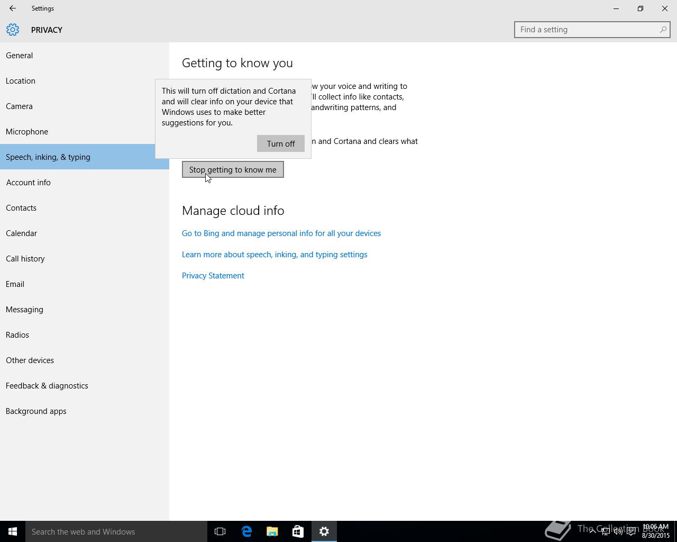Open the Action Center notifications icon
This screenshot has height=542, width=677.
[631, 531]
